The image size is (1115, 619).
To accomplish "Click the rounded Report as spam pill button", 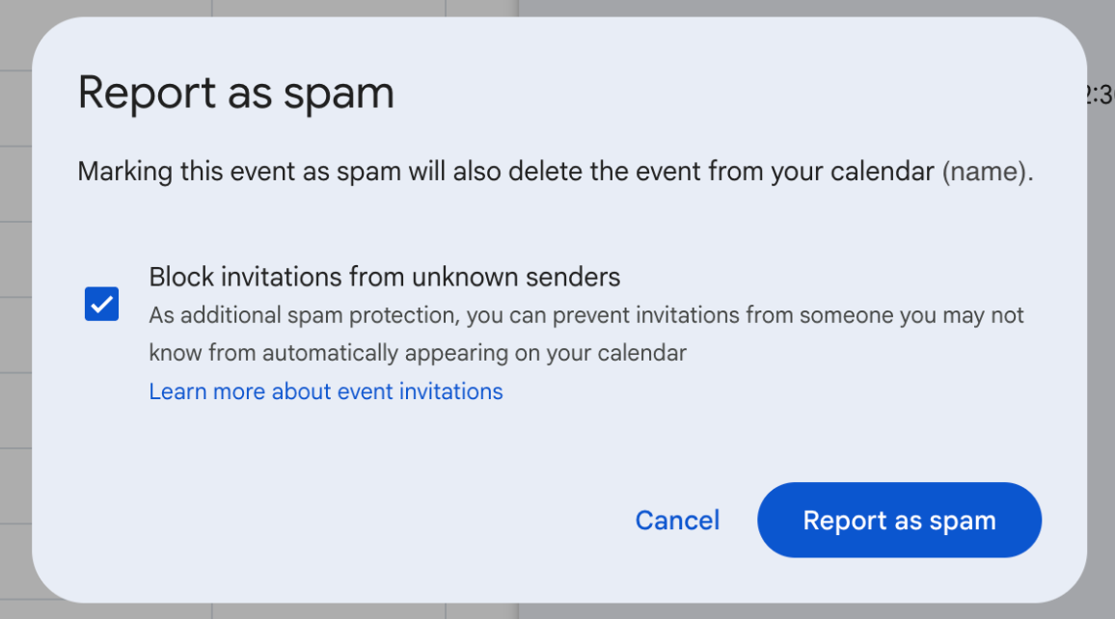I will [x=898, y=520].
